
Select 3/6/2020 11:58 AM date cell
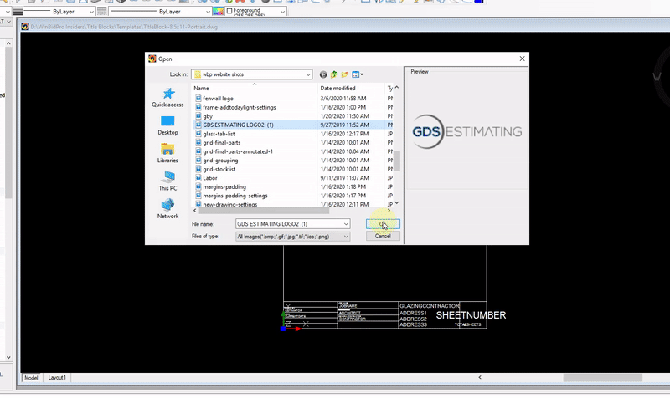(343, 99)
